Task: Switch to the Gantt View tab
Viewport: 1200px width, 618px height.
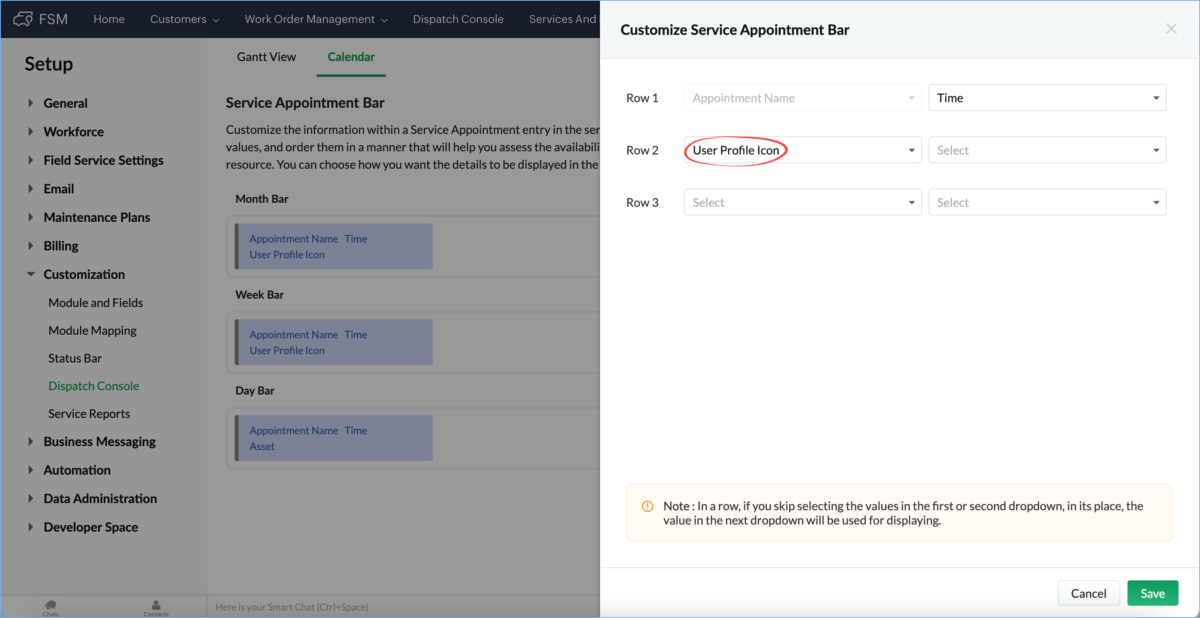Action: tap(266, 57)
